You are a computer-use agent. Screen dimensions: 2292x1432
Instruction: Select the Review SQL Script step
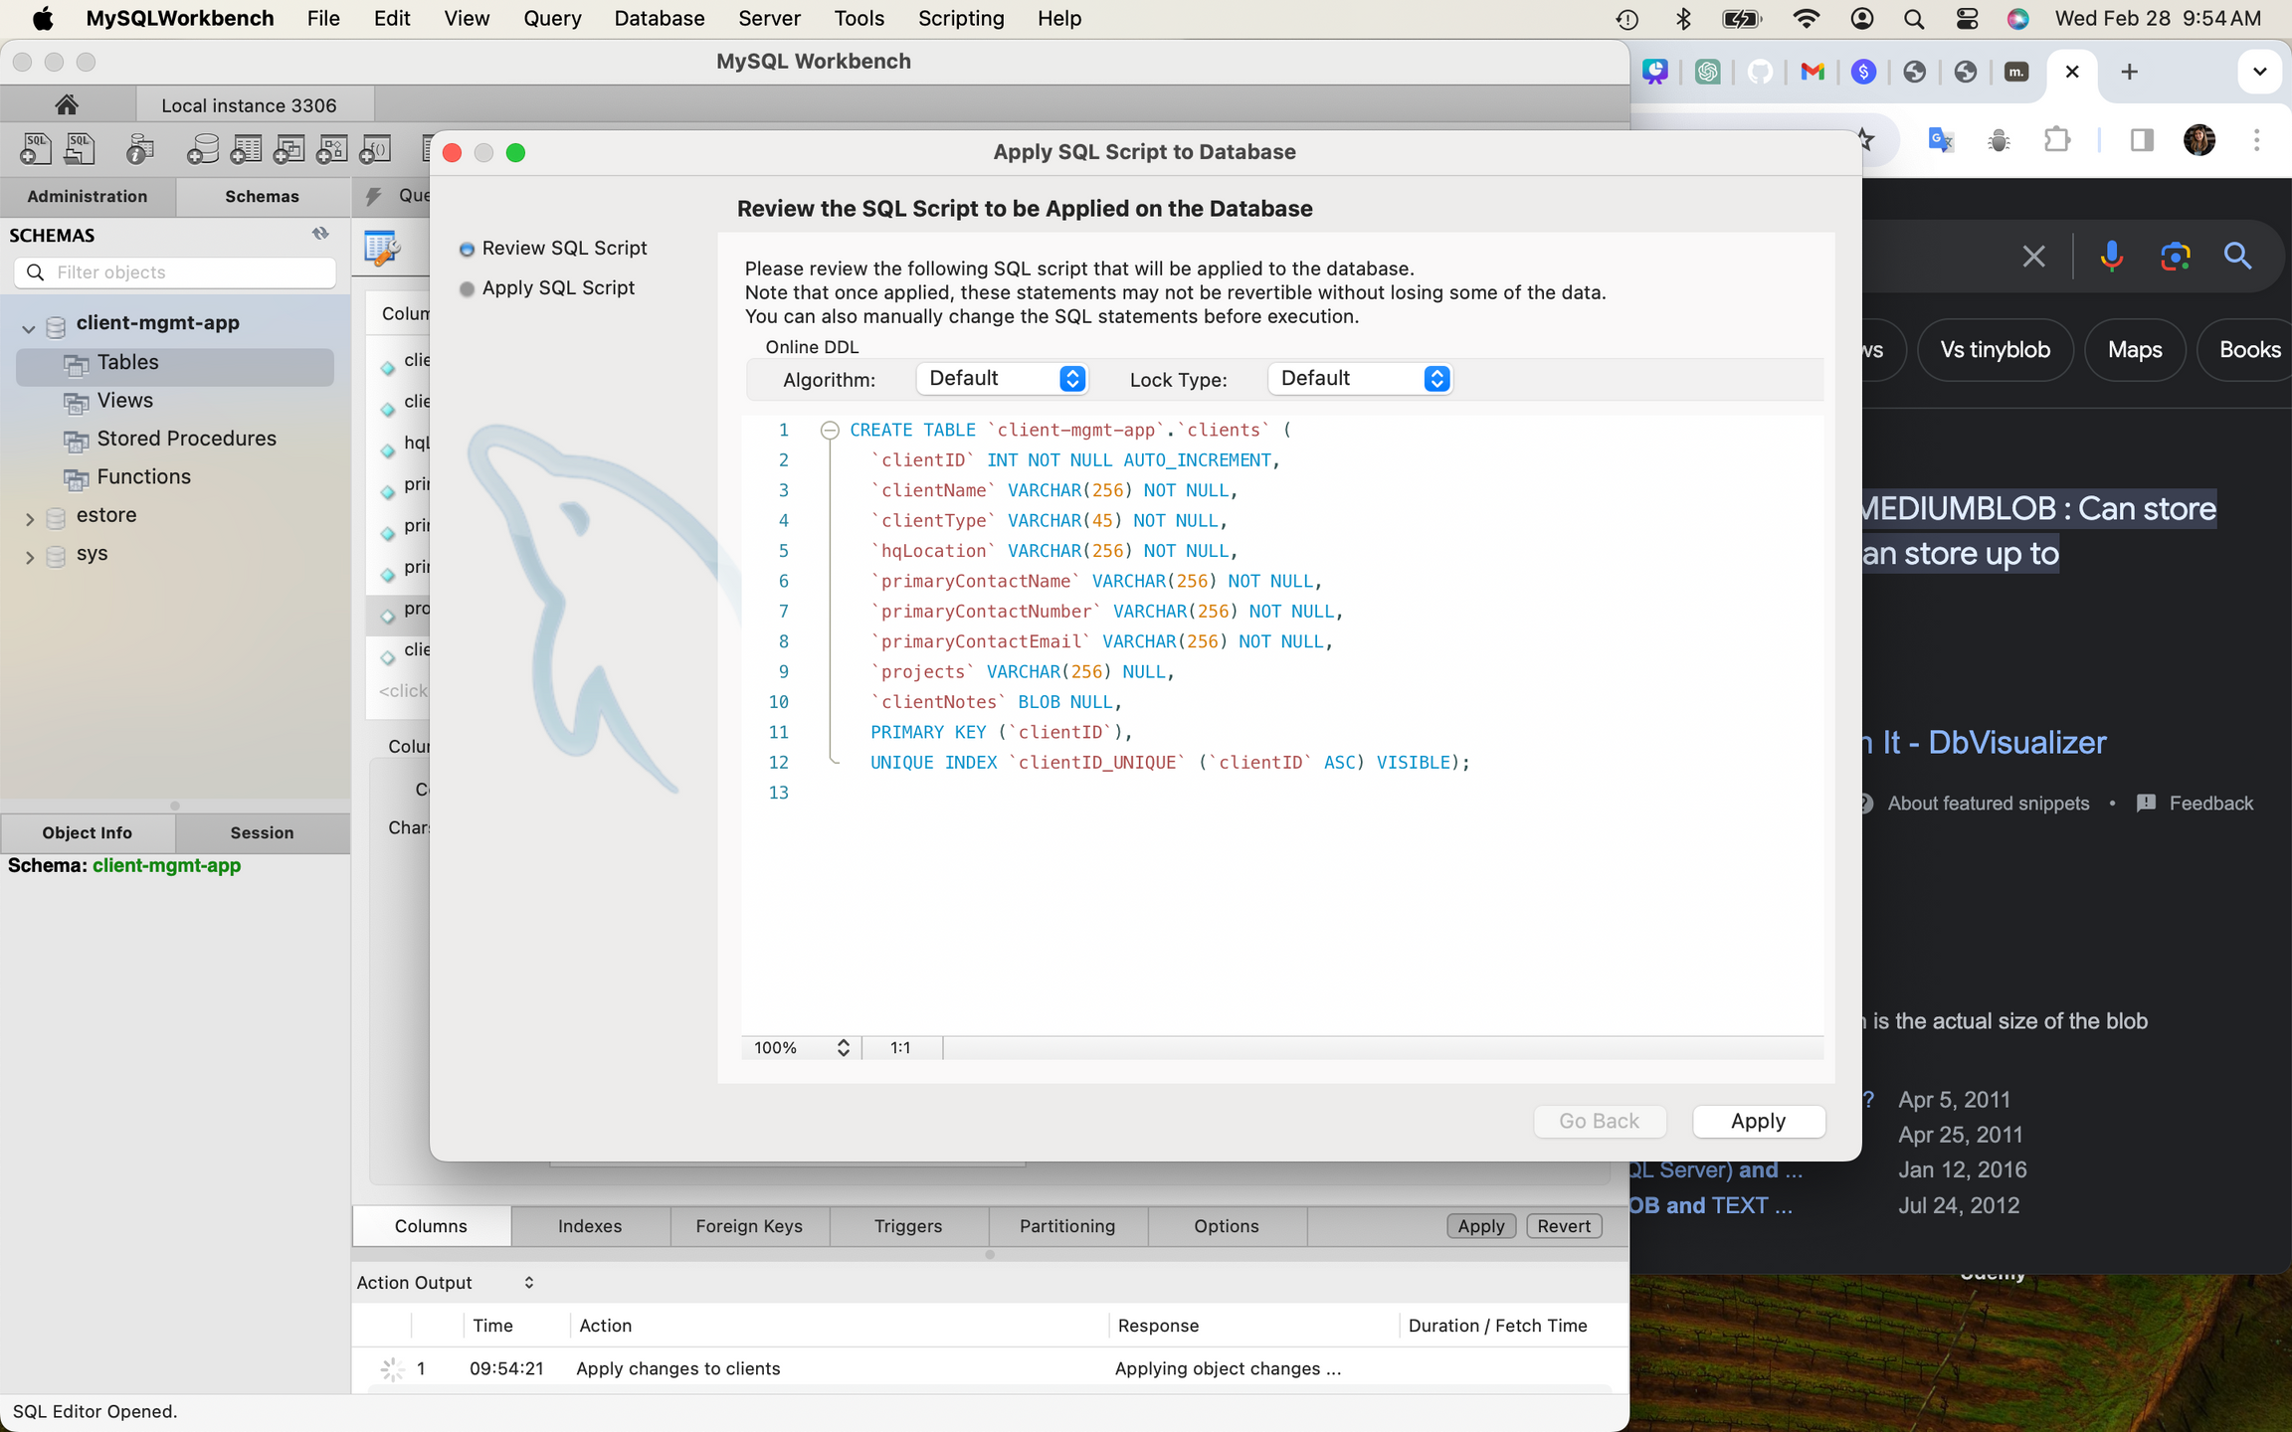[x=563, y=248]
